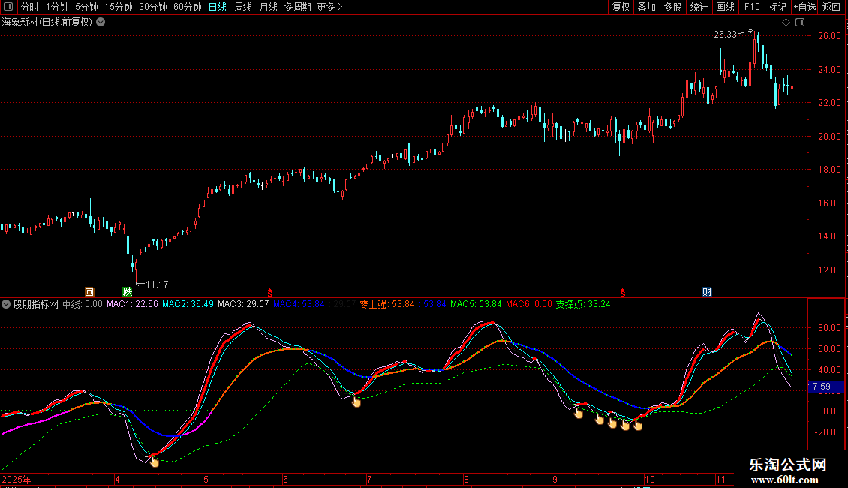Click the 17.59 indicator value label

819,387
